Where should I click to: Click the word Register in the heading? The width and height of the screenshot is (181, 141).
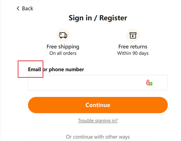[x=113, y=18]
